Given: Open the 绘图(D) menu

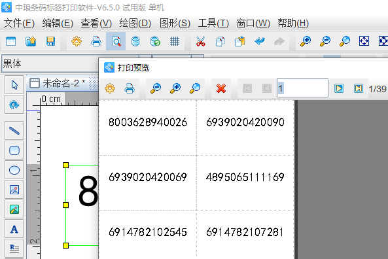Looking at the screenshot, I should click(x=135, y=24).
